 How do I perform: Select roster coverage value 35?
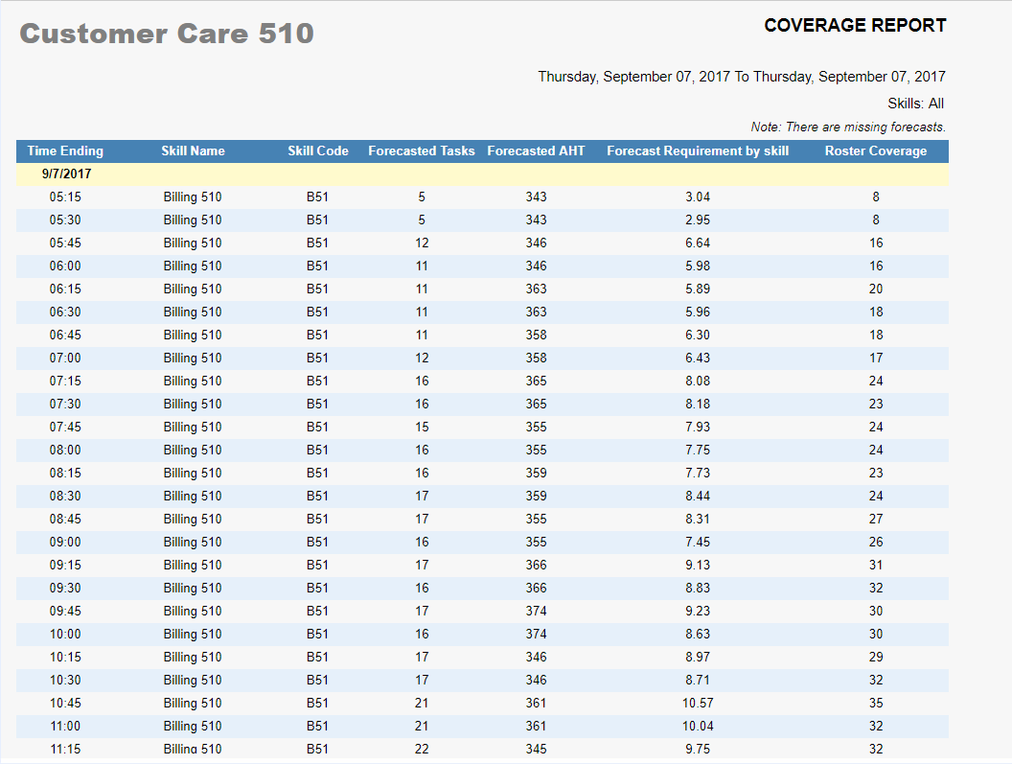click(876, 704)
